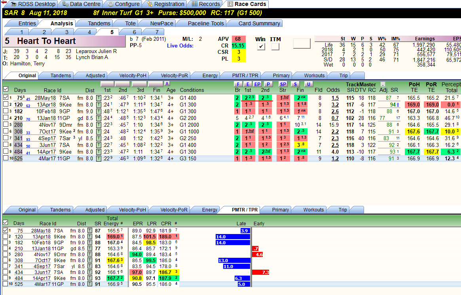The height and width of the screenshot is (295, 461).
Task: Click the blank button right of ITM
Action: tap(302, 44)
